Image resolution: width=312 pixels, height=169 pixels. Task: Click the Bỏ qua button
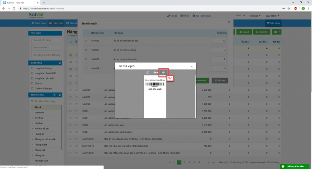pos(220,80)
